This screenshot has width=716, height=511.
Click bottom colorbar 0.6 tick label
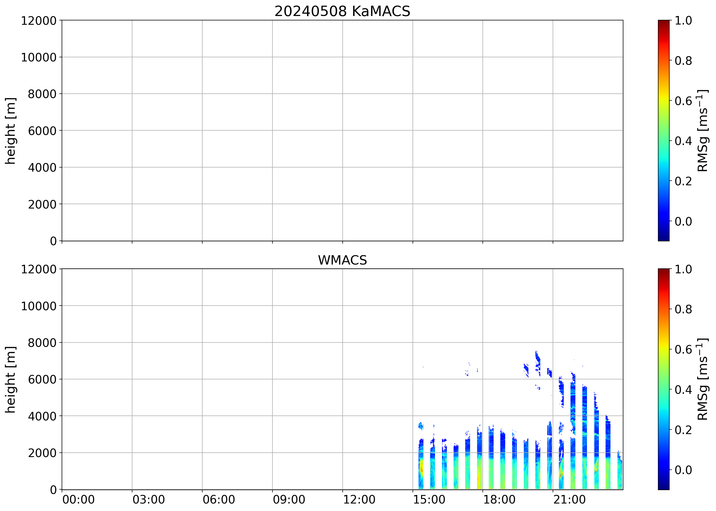pos(683,350)
